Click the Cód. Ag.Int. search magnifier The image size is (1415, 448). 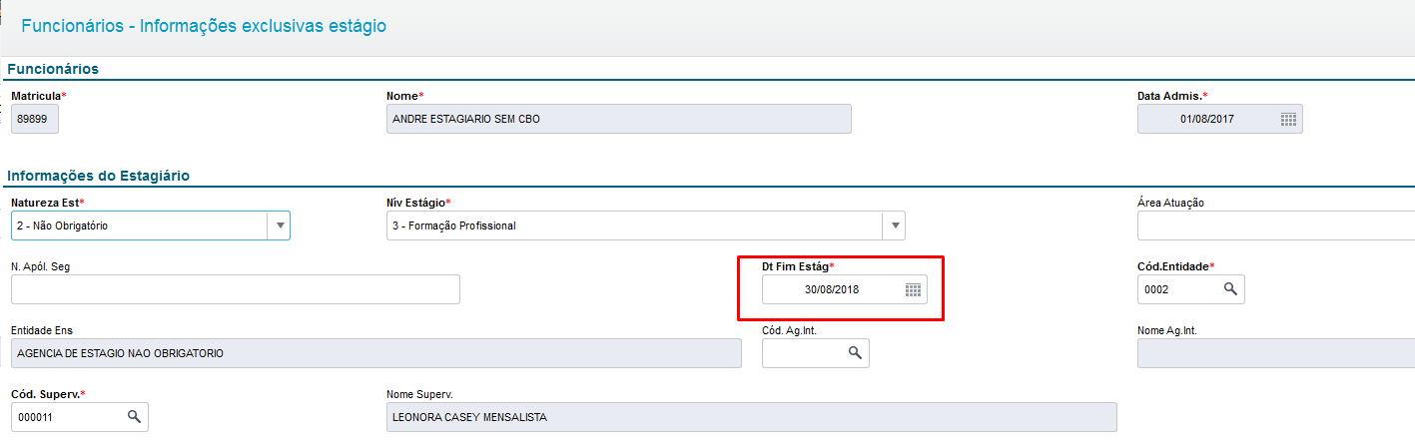pos(855,353)
